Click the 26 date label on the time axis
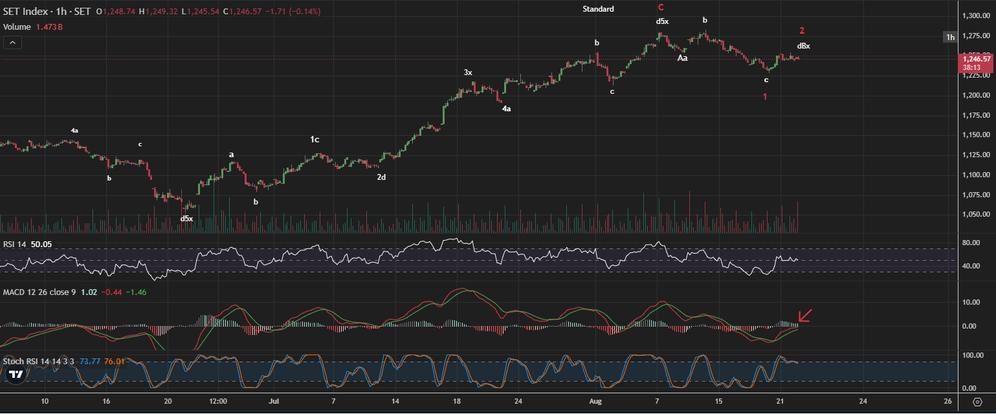 (x=948, y=402)
